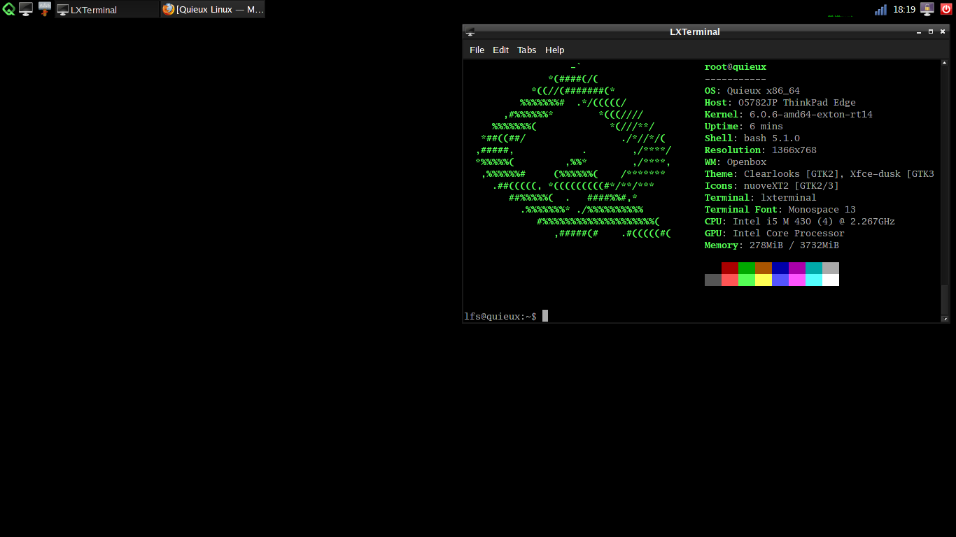Click the keyboard panel icon
This screenshot has height=537, width=956.
(x=45, y=9)
